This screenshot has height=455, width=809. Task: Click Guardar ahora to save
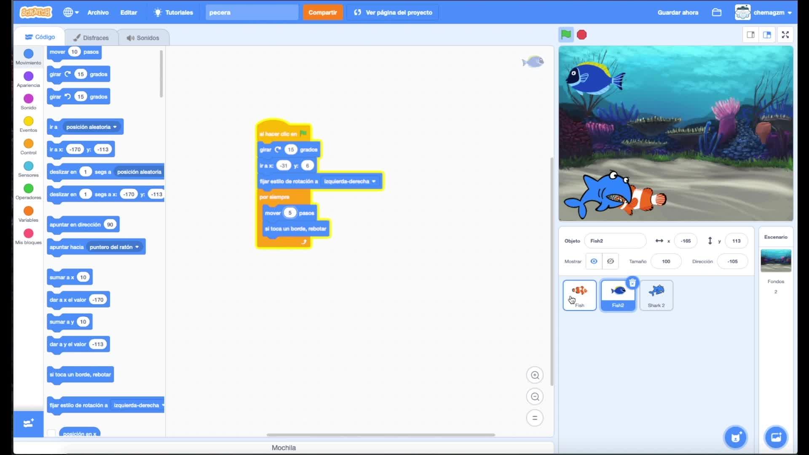pos(678,12)
